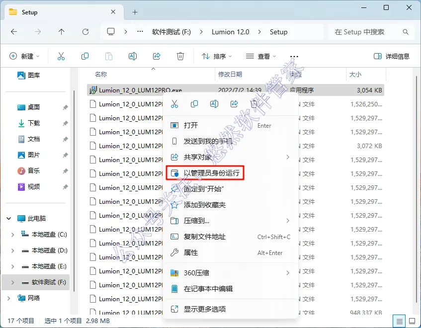Toggle the Details pane (详细信息) button
The width and height of the screenshot is (421, 328).
pos(392,56)
